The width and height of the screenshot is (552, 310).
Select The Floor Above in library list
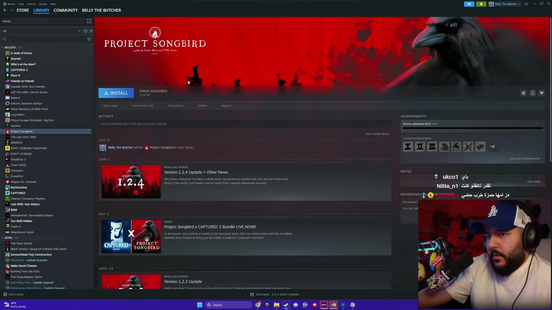pyautogui.click(x=22, y=243)
